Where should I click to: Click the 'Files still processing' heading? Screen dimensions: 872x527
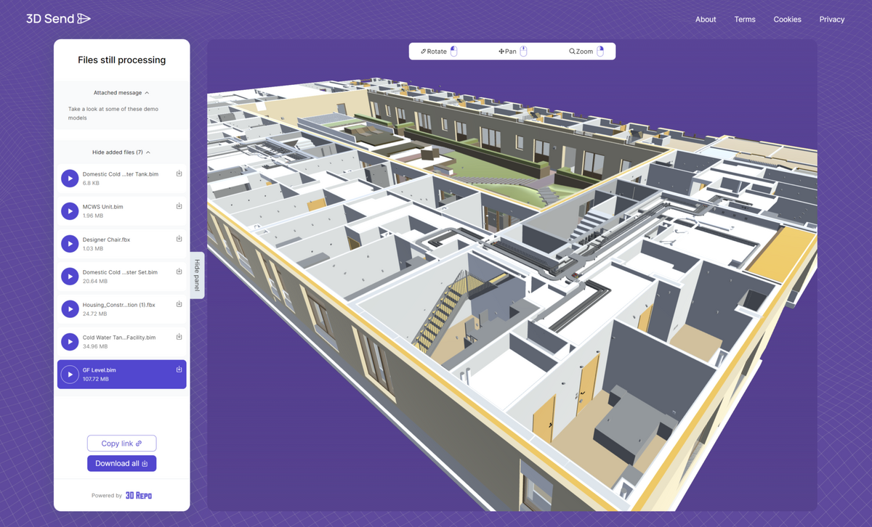[121, 60]
